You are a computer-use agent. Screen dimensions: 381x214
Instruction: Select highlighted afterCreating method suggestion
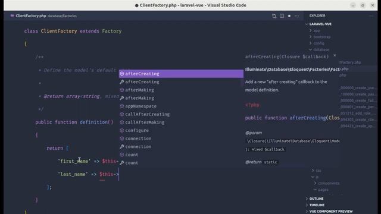pos(181,74)
